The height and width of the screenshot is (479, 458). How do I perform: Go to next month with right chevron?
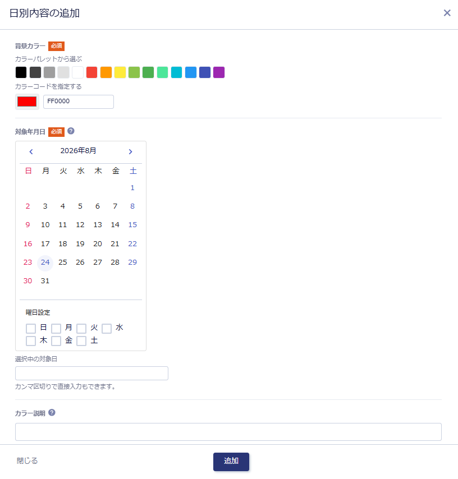(x=131, y=151)
